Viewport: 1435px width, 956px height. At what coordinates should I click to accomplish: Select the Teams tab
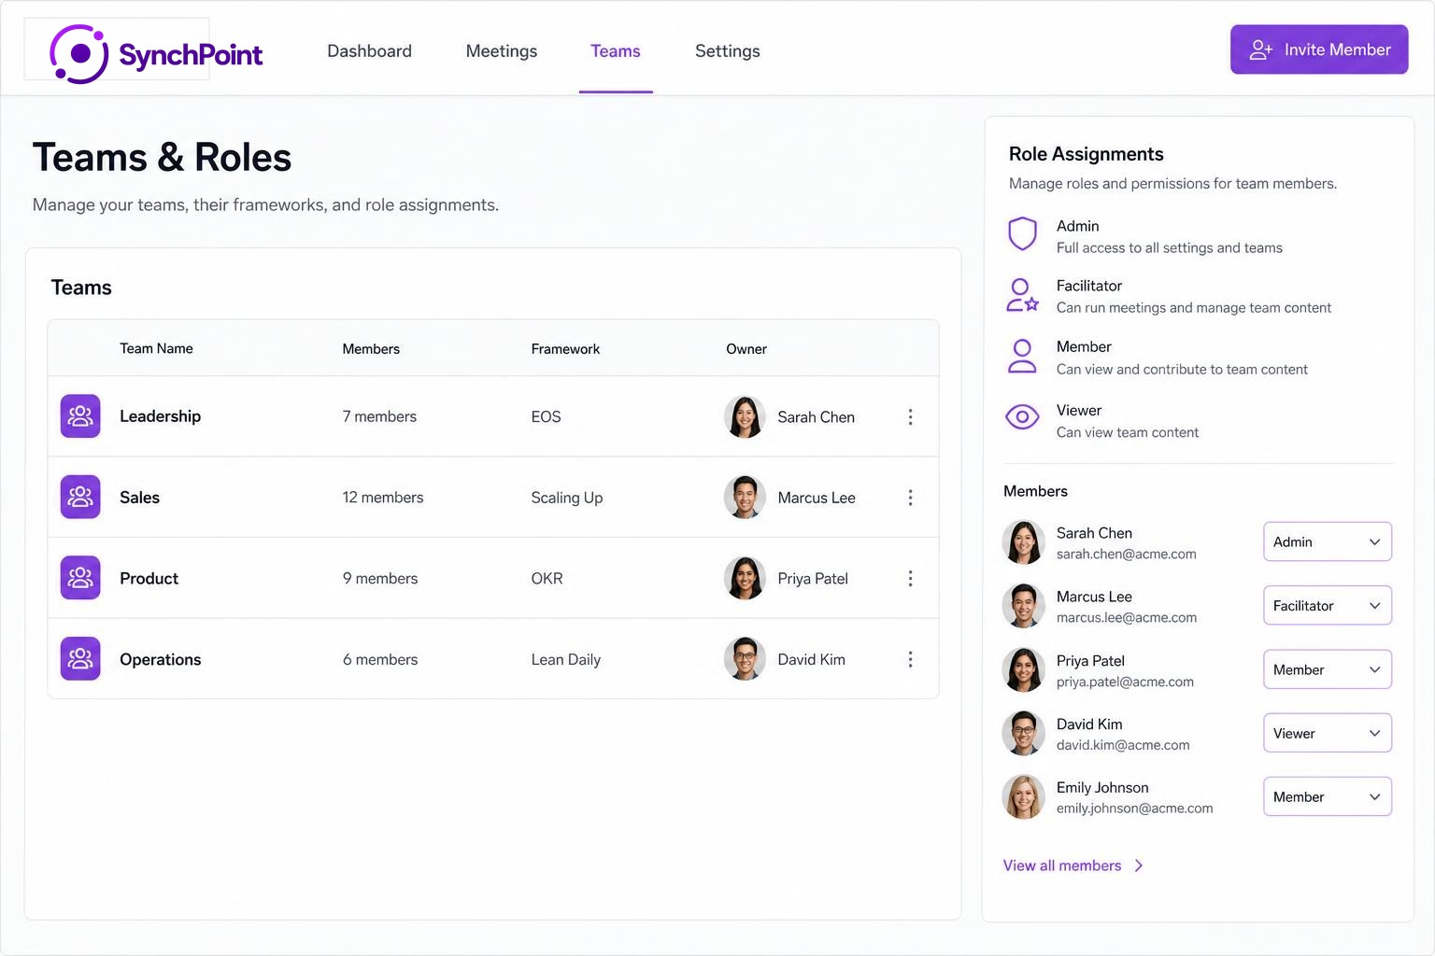[616, 51]
